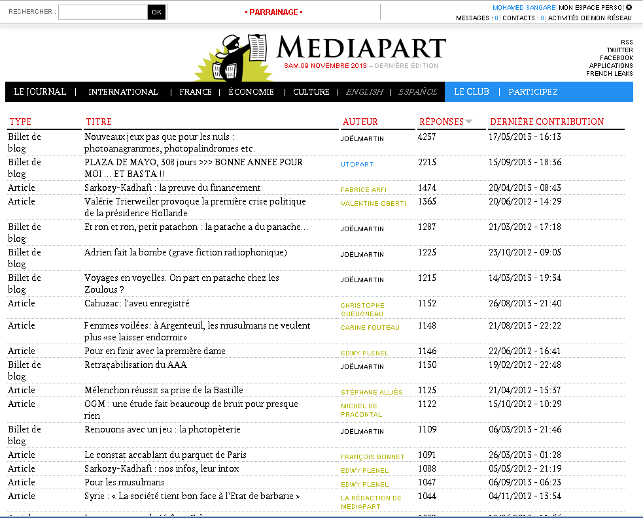Open Économie menu item
This screenshot has width=643, height=518.
click(x=251, y=91)
